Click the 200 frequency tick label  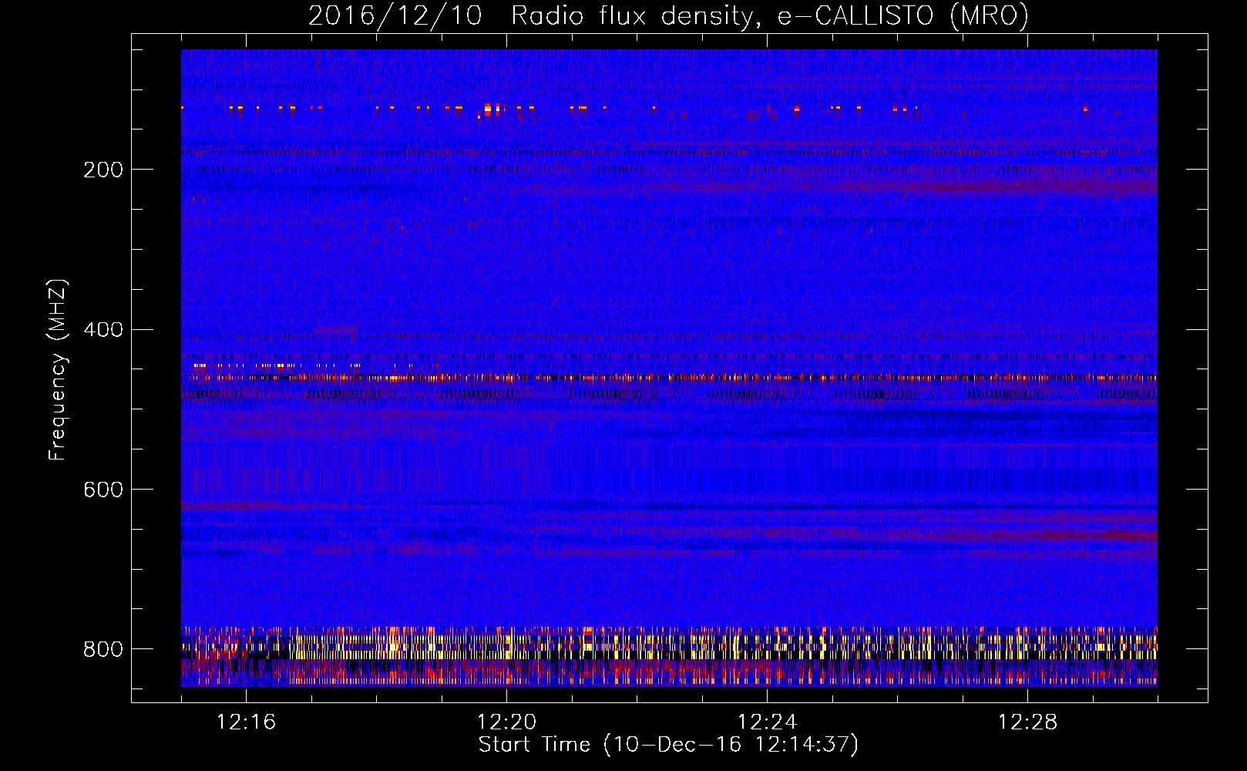[103, 170]
